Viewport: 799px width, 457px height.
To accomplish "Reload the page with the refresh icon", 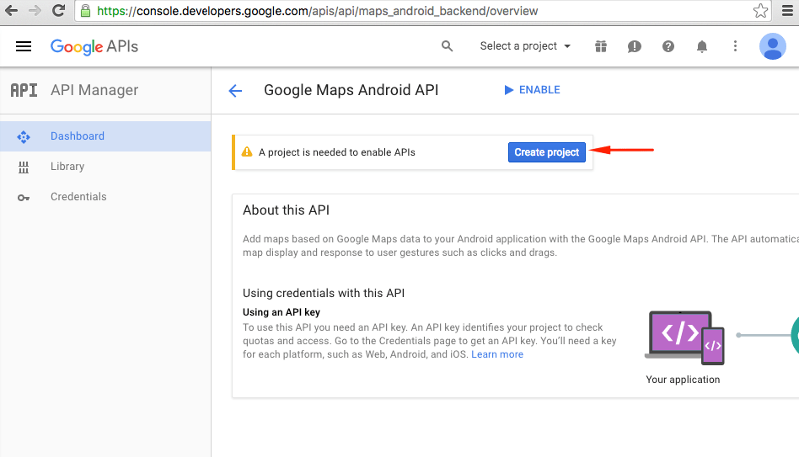I will click(x=59, y=10).
